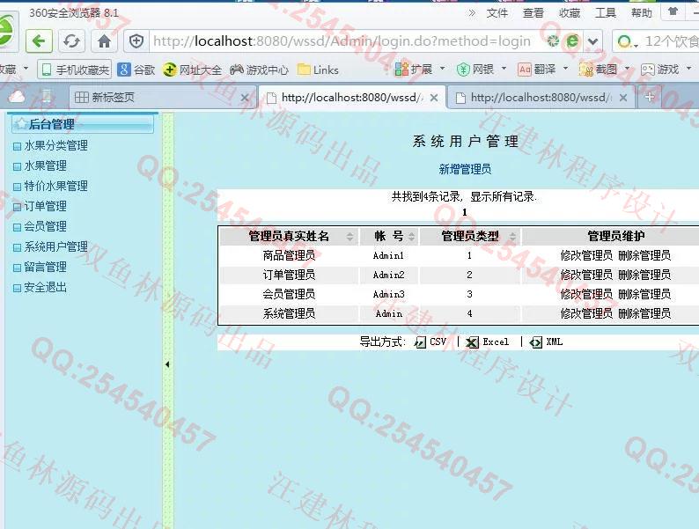Sort by 帐号 column arrows
Image resolution: width=699 pixels, height=529 pixels.
click(411, 237)
